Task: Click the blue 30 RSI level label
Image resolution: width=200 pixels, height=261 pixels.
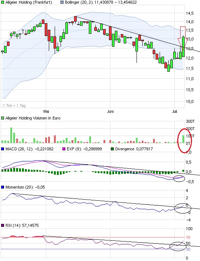Action: (x=188, y=249)
